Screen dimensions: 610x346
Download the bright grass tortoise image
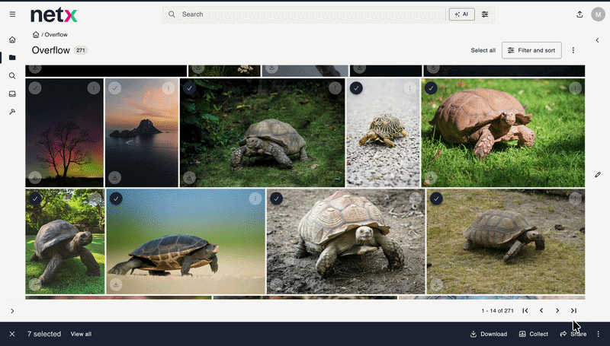tap(431, 178)
